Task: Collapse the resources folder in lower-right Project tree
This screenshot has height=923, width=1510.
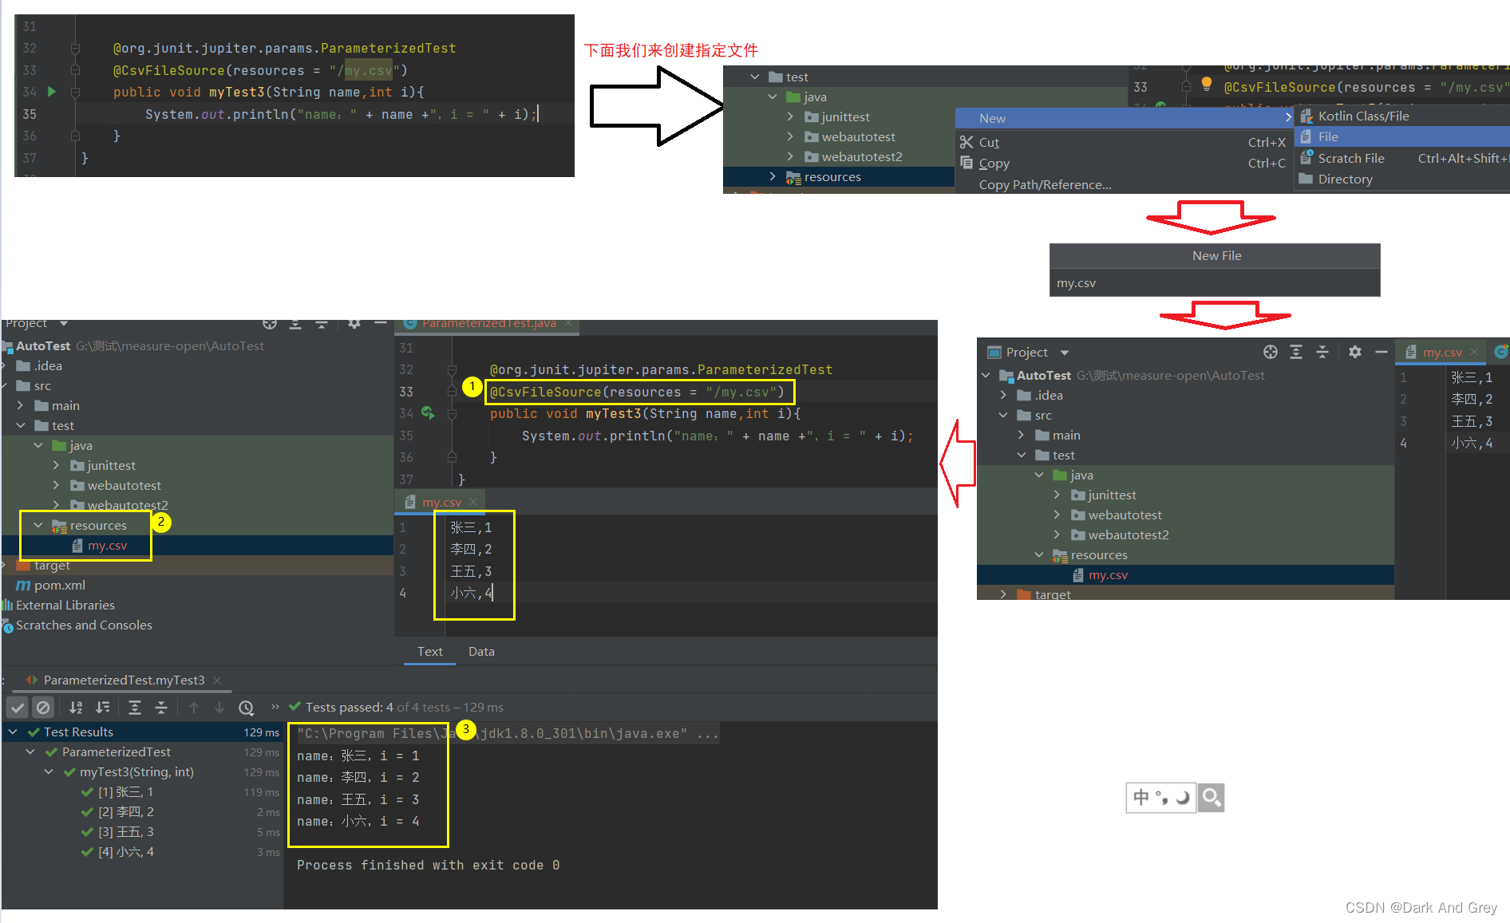Action: coord(1039,554)
